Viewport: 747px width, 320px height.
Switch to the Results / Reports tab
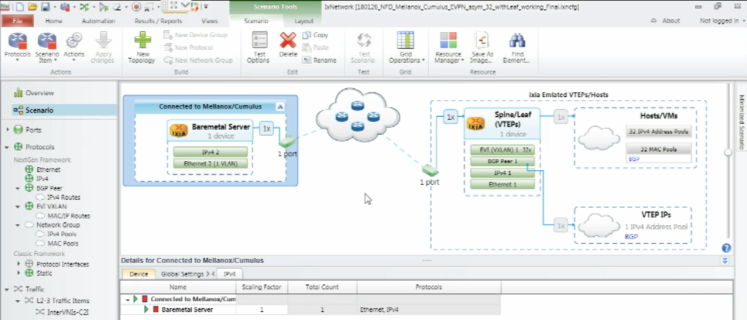click(158, 21)
